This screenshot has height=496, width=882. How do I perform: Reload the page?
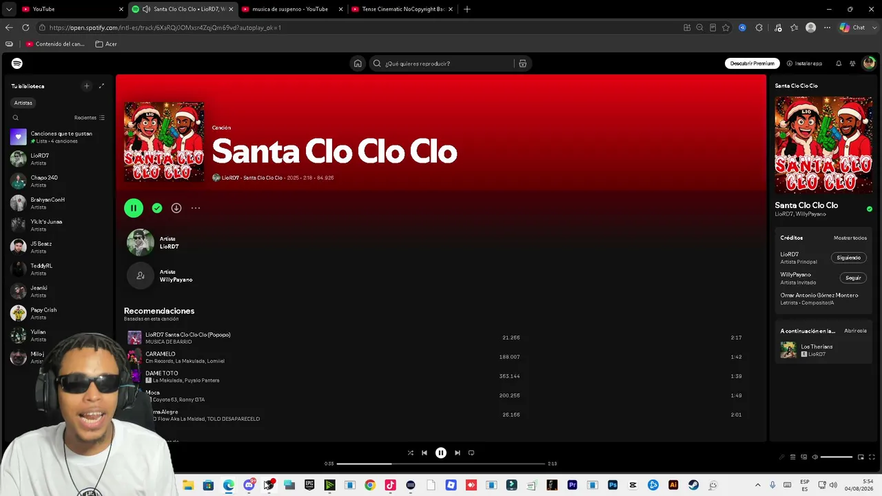(x=25, y=28)
